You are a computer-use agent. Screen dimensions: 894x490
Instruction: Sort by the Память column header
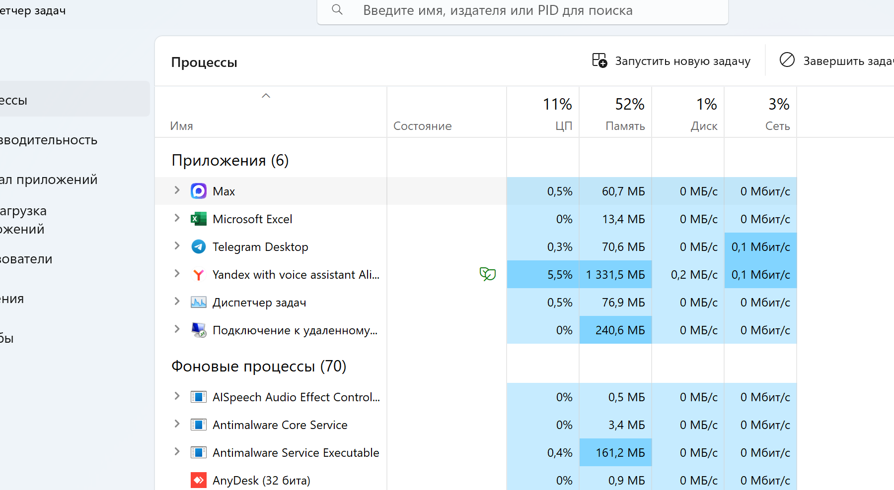point(615,113)
